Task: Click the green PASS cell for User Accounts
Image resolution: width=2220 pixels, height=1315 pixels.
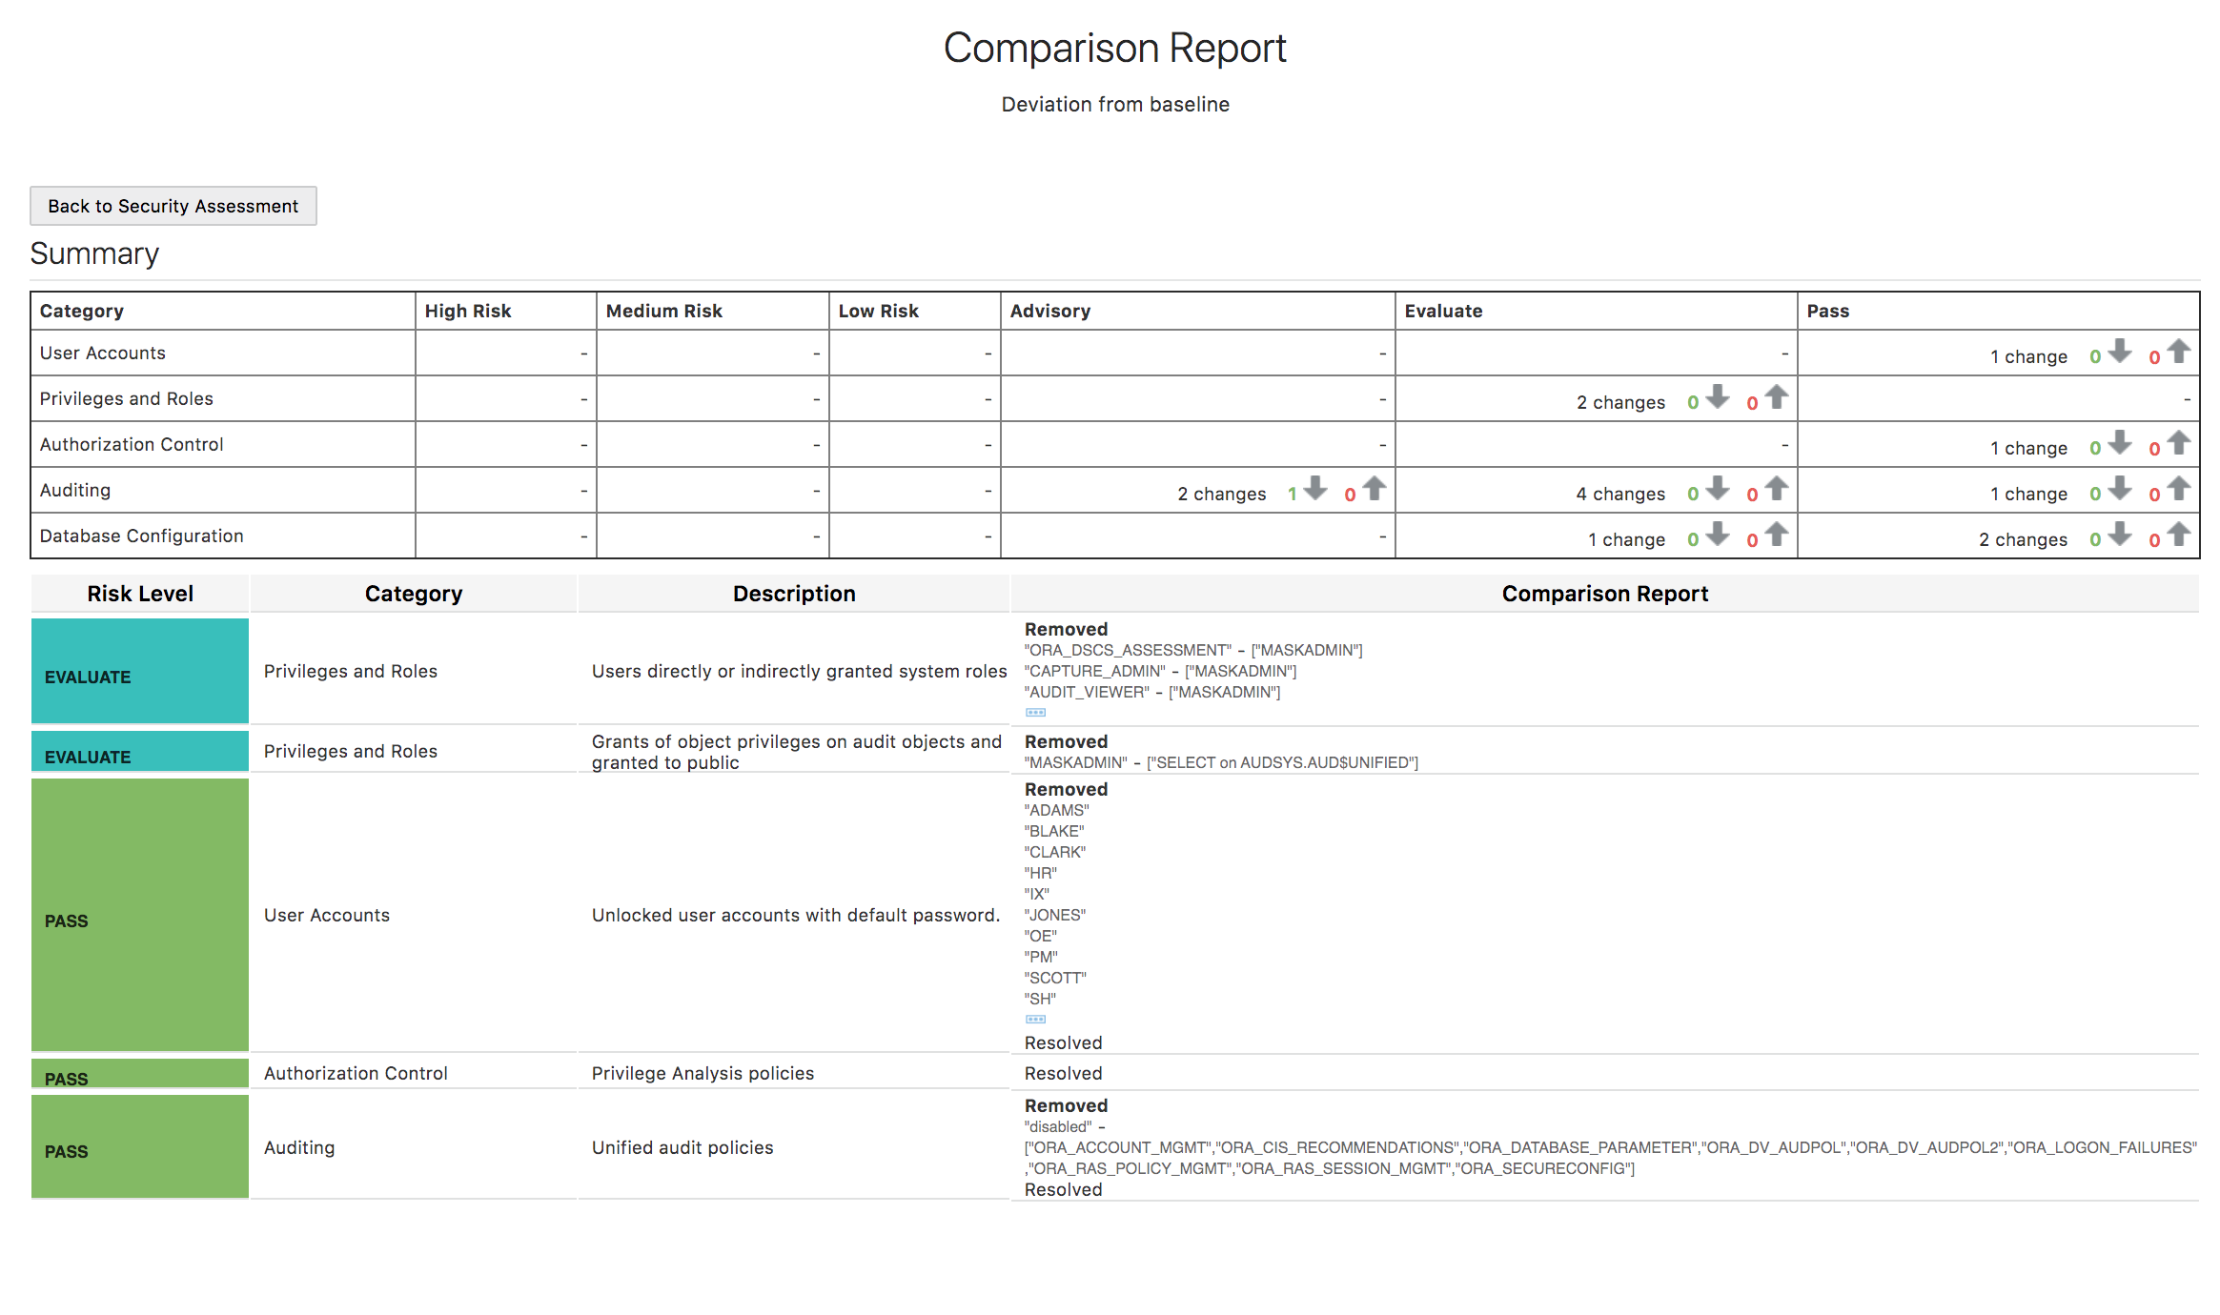Action: [x=140, y=916]
